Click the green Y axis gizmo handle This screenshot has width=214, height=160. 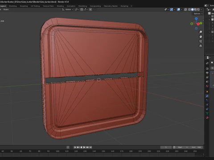point(201,23)
